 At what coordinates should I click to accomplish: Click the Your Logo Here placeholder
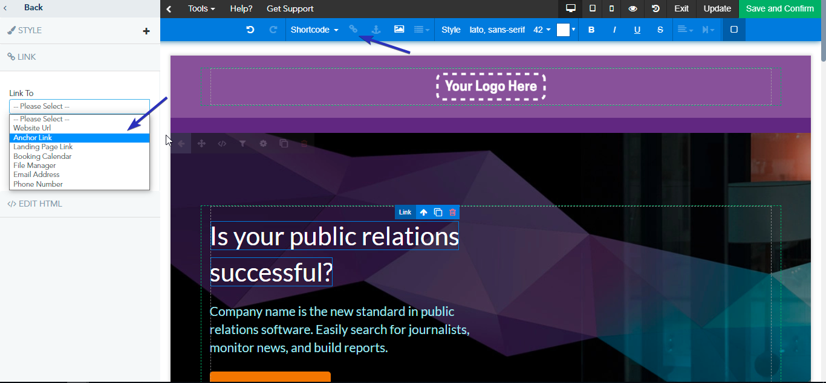pos(491,86)
